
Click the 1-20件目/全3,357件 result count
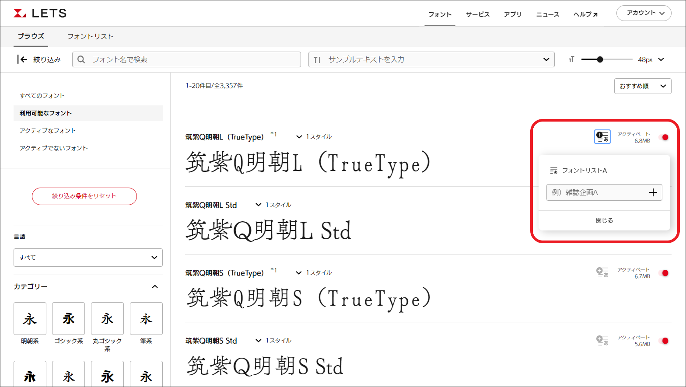click(x=214, y=86)
